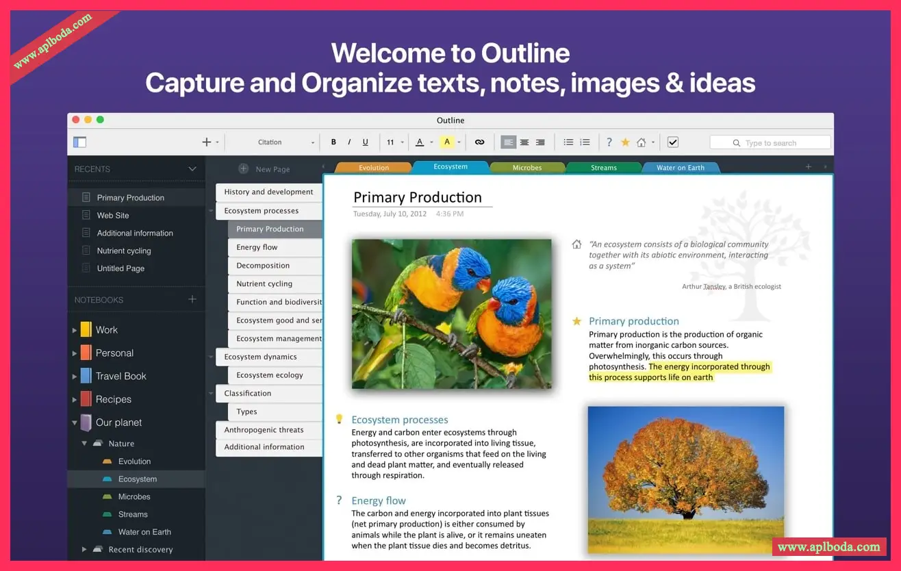Switch to the Ecosystem tab

(x=450, y=166)
